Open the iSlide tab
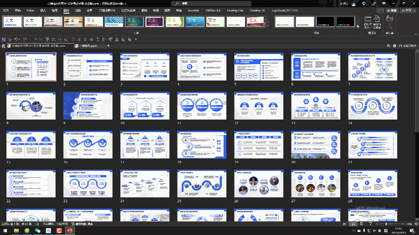Image resolution: width=419 pixels, height=235 pixels. (x=30, y=10)
